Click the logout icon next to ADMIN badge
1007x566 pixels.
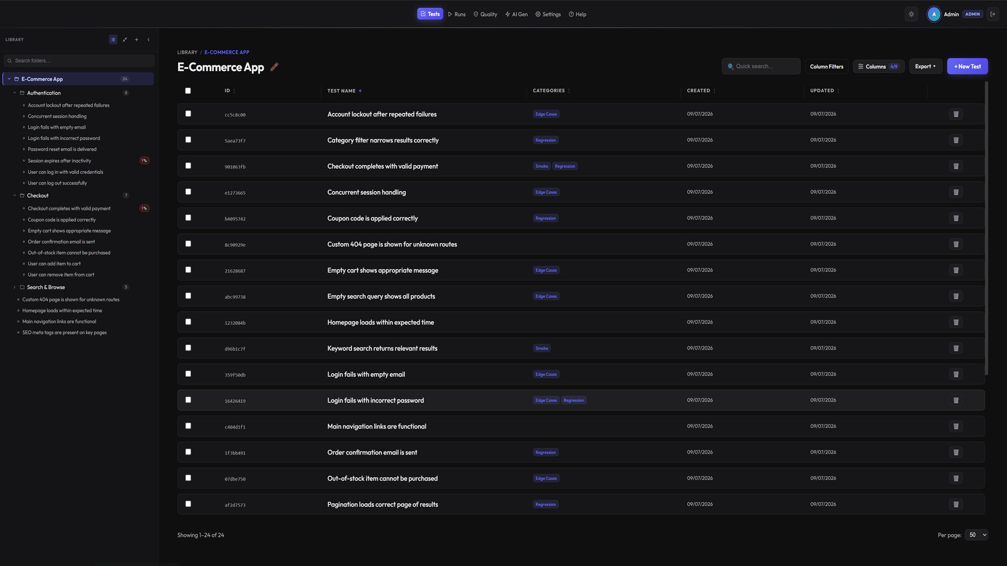click(x=993, y=14)
